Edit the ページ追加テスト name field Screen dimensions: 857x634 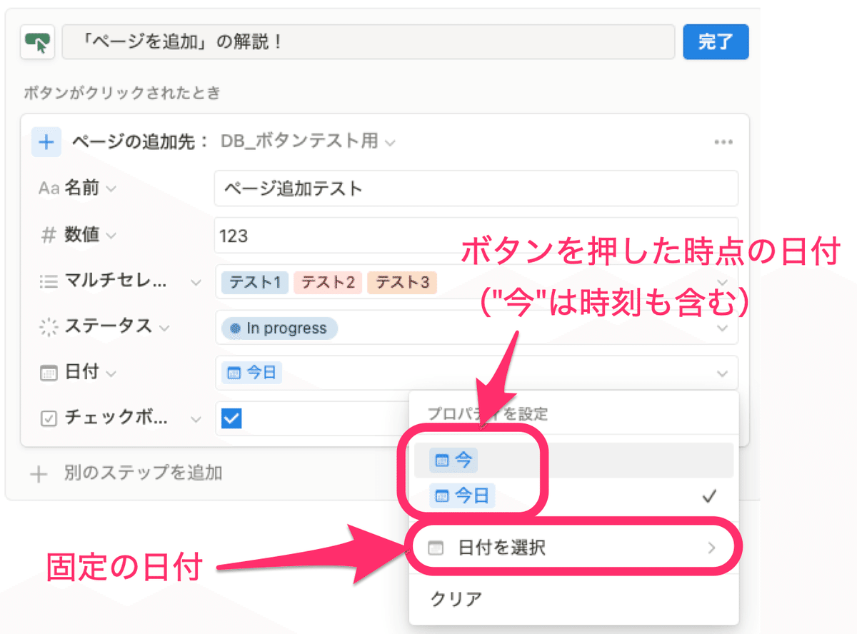click(x=476, y=189)
